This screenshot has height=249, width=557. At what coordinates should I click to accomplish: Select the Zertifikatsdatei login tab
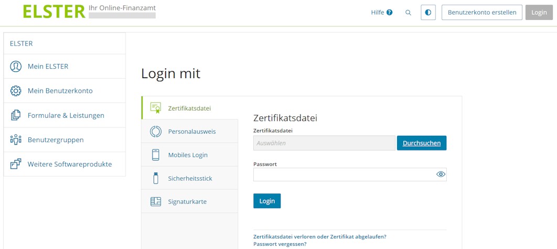190,108
